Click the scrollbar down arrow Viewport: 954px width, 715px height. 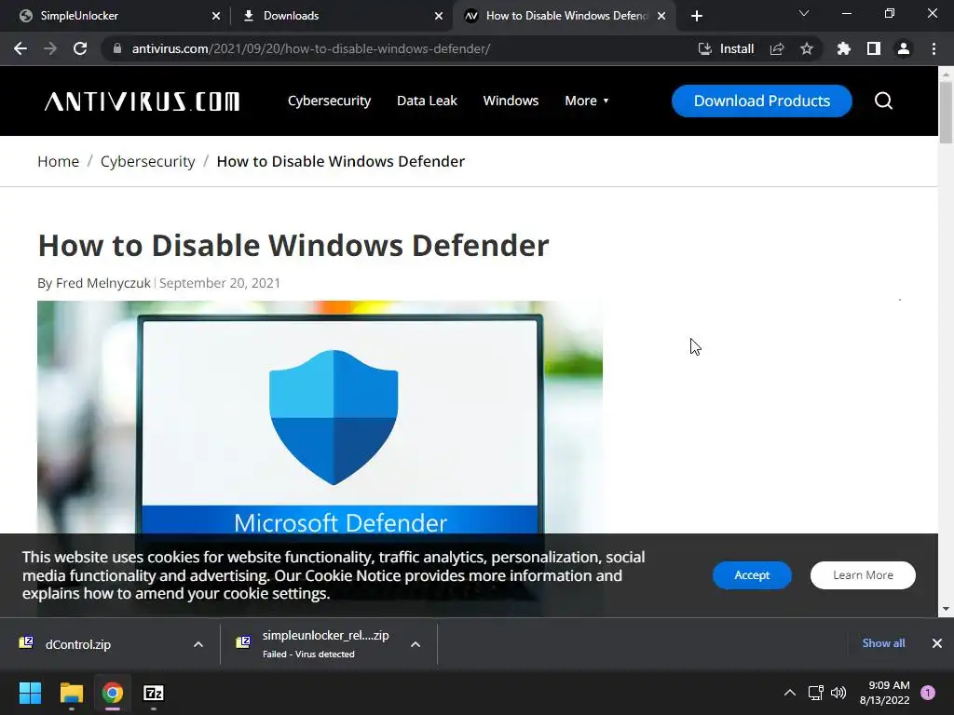tap(946, 609)
